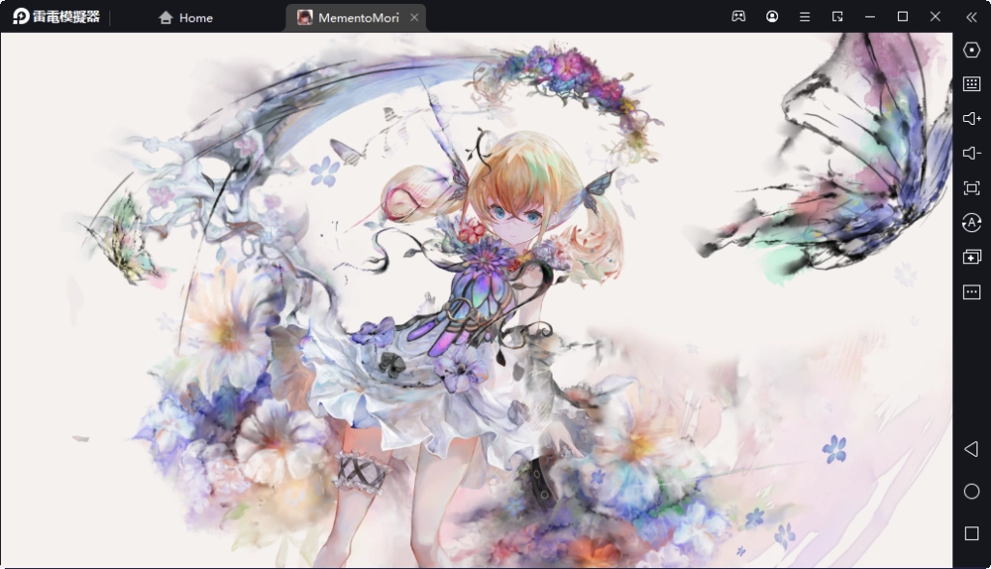This screenshot has height=569, width=991.
Task: Open emulator settings hexagon icon
Action: [972, 49]
